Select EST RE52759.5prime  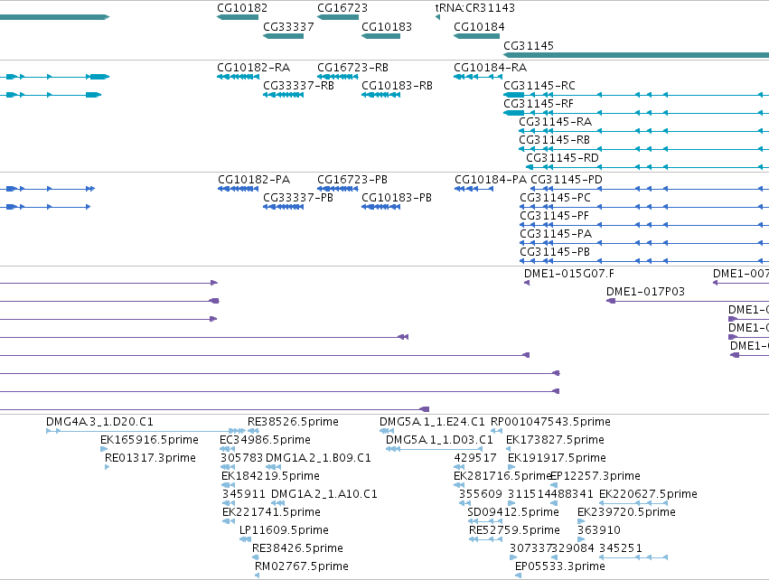coord(514,530)
